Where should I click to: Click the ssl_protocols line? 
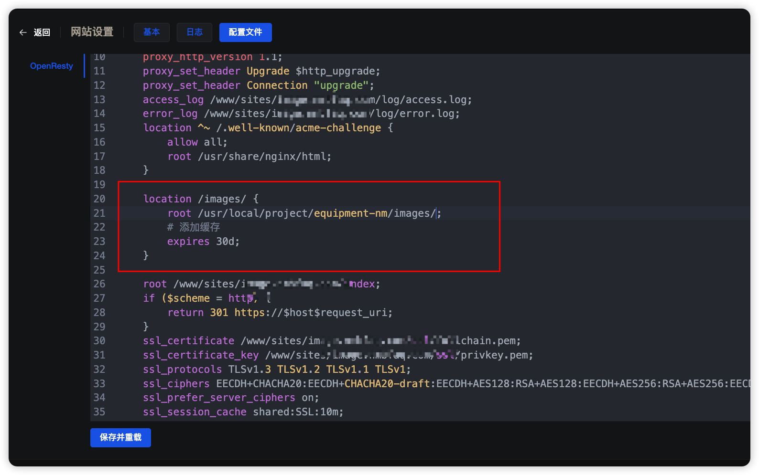pyautogui.click(x=277, y=369)
